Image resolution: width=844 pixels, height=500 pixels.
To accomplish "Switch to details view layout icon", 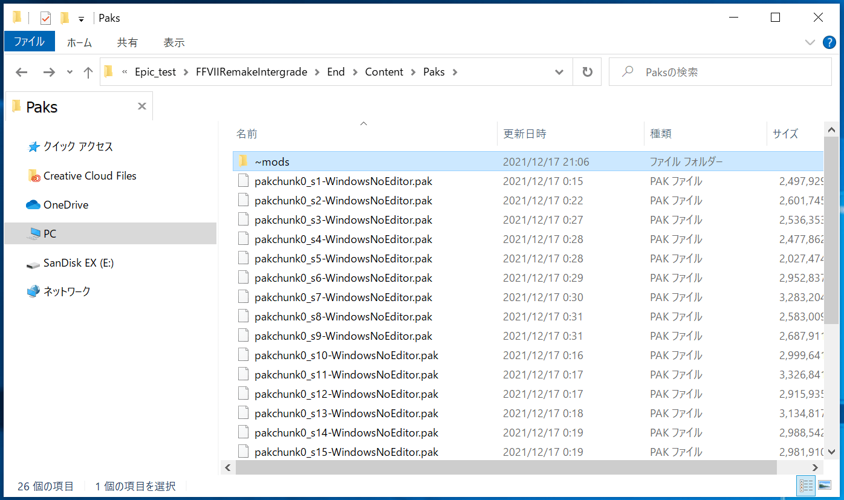I will pos(806,485).
